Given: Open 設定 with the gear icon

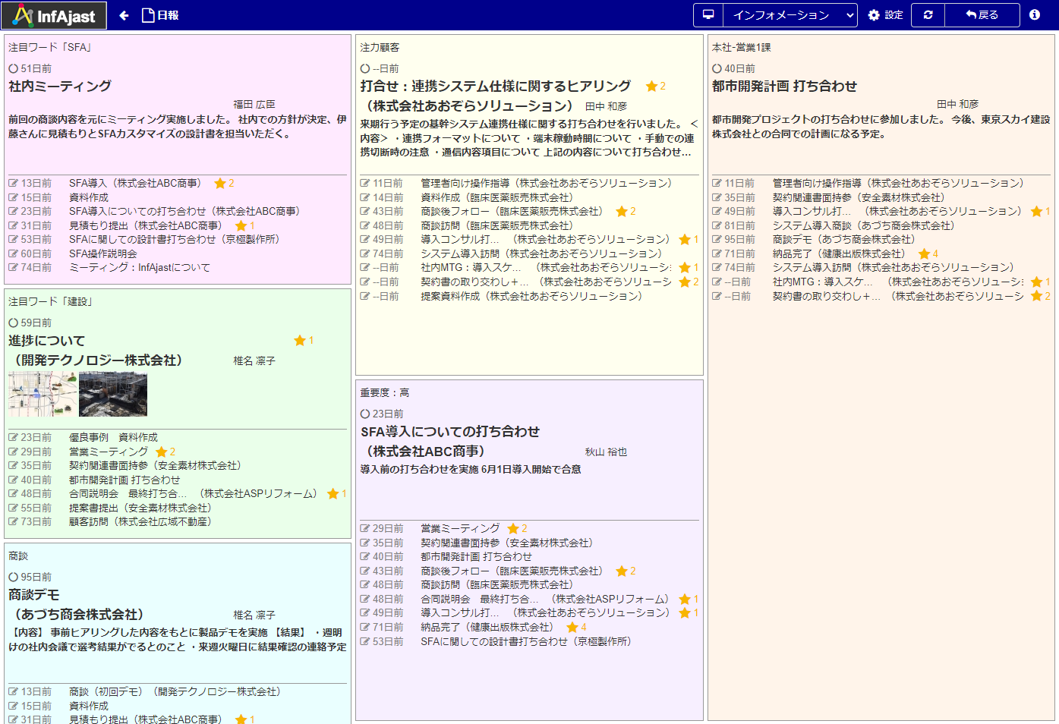Looking at the screenshot, I should click(885, 15).
